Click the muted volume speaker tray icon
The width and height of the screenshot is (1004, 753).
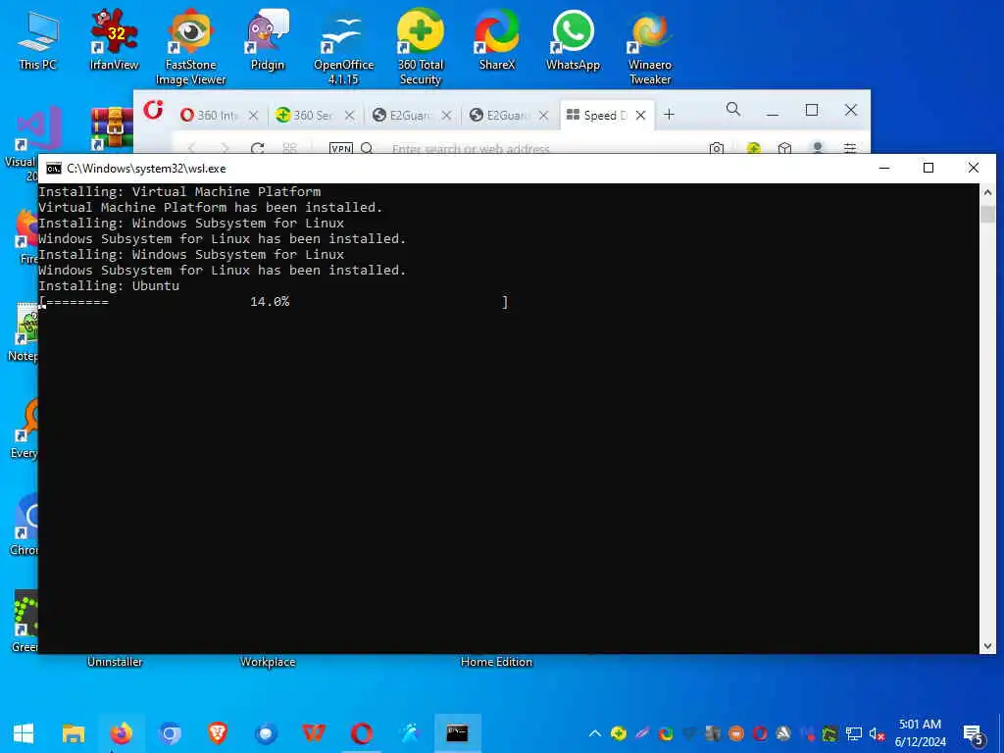click(877, 733)
